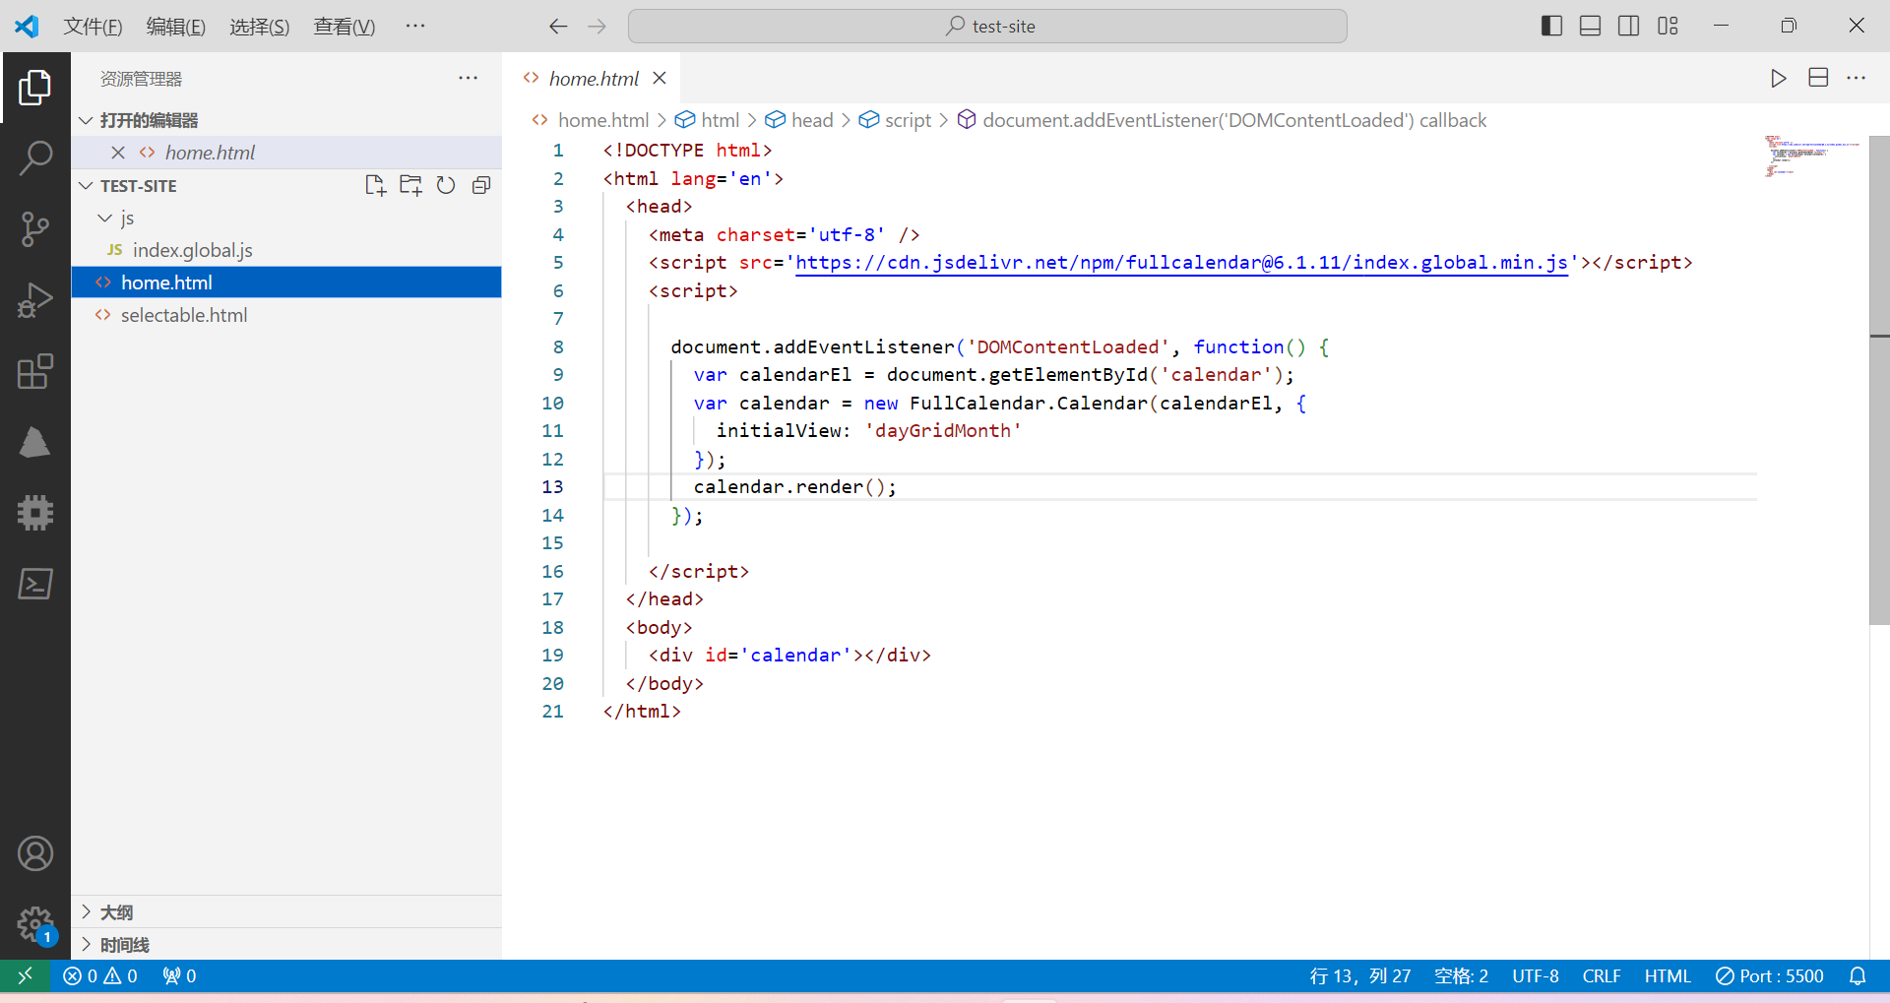Split the editor with the layout icon
Viewport: 1890px width, 1003px height.
point(1818,79)
